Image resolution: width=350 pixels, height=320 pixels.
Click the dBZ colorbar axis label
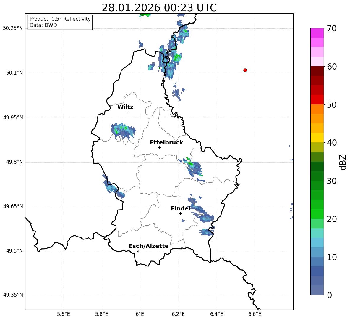tap(343, 162)
